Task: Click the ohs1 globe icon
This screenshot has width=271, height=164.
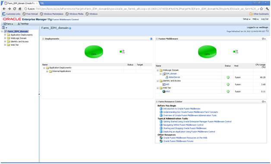Action: tap(164, 91)
